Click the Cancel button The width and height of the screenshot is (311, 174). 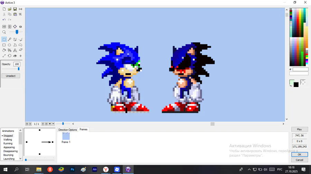point(300,160)
